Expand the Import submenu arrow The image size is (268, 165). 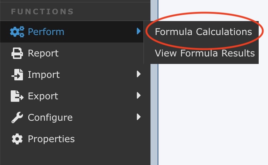pos(139,75)
